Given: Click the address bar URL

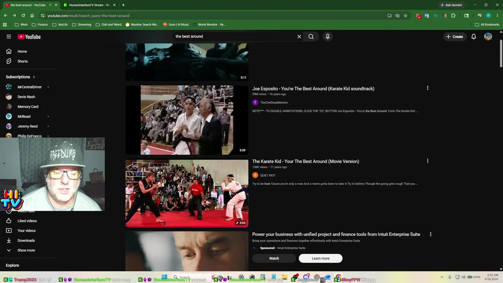Looking at the screenshot, I should 88,16.
